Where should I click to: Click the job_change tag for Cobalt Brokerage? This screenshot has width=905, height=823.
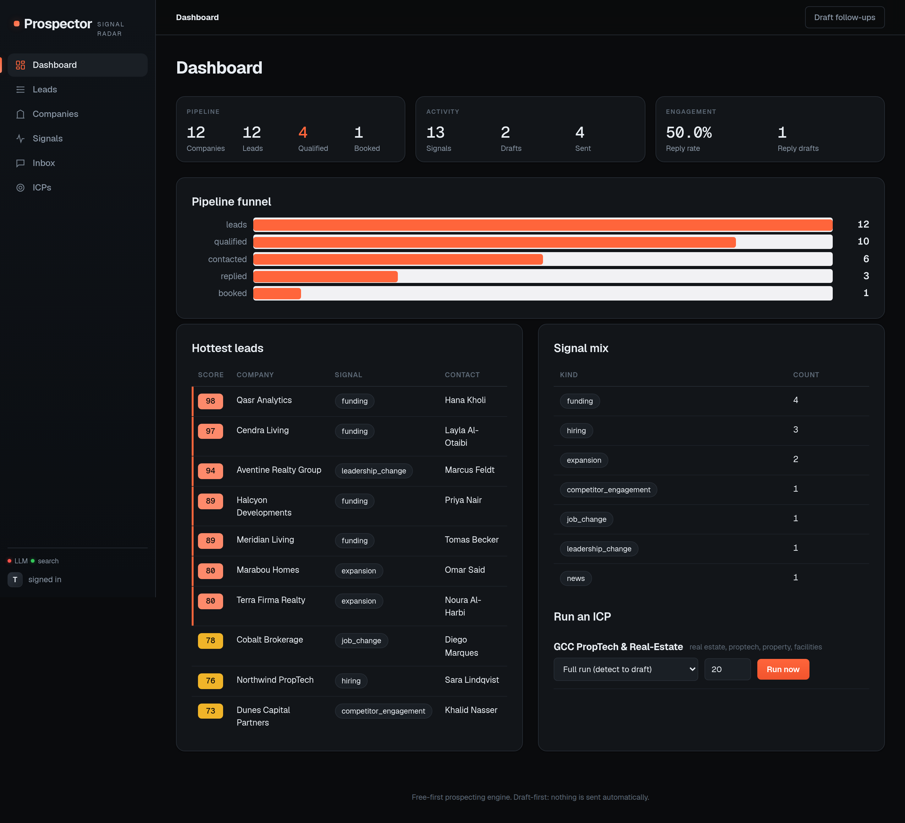pyautogui.click(x=361, y=641)
